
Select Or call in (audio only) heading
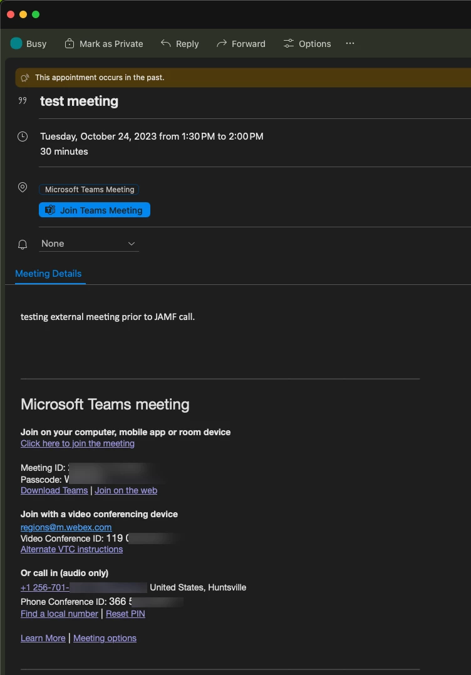[x=65, y=573]
